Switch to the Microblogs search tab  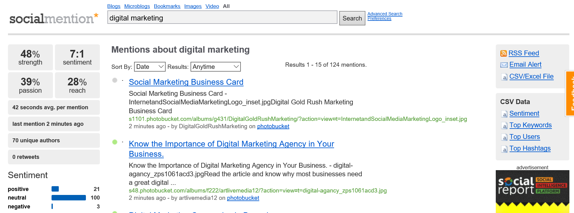coord(137,6)
